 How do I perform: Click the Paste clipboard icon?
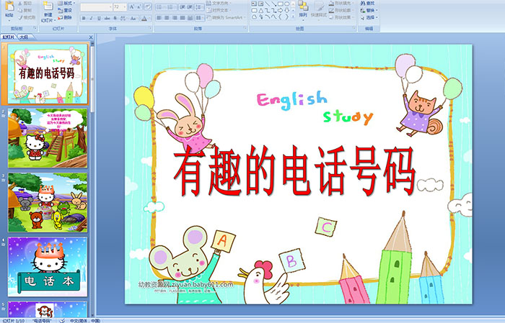[9, 6]
